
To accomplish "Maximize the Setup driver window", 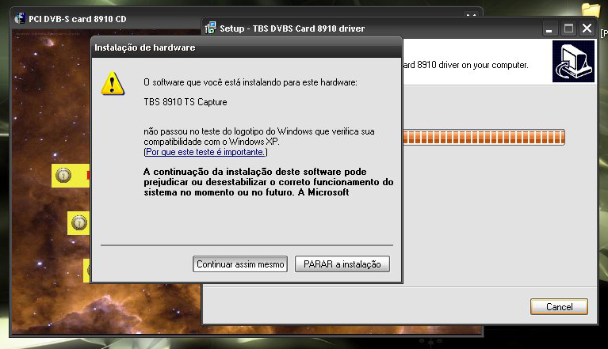I will click(568, 28).
